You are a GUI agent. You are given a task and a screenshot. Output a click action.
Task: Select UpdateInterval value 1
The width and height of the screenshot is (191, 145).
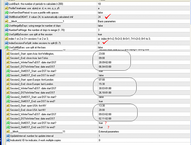click(x=99, y=136)
